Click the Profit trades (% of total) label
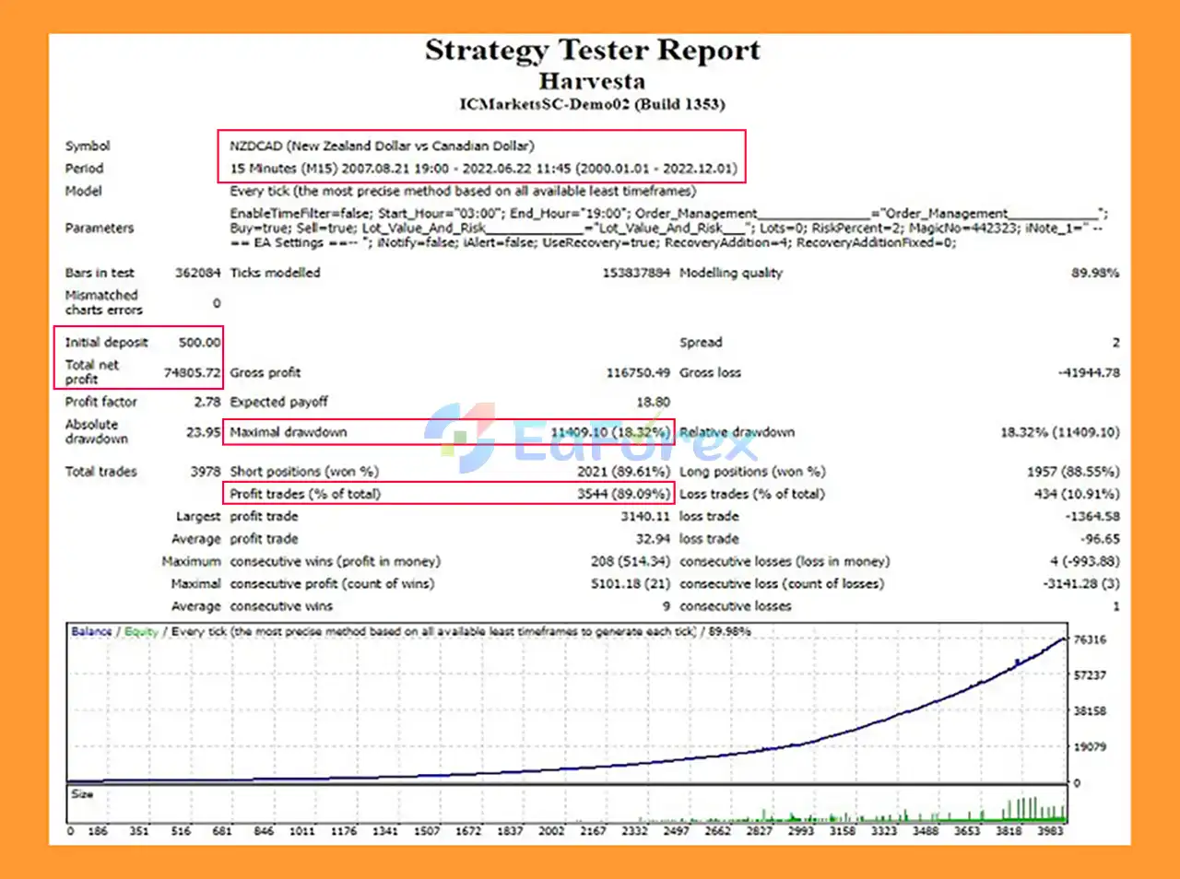Viewport: 1180px width, 879px height. [305, 494]
